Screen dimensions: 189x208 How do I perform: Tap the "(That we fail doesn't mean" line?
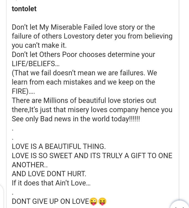(x=84, y=73)
